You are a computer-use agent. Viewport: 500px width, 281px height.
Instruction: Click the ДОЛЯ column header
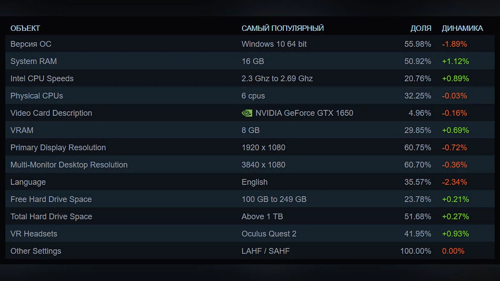coord(421,28)
